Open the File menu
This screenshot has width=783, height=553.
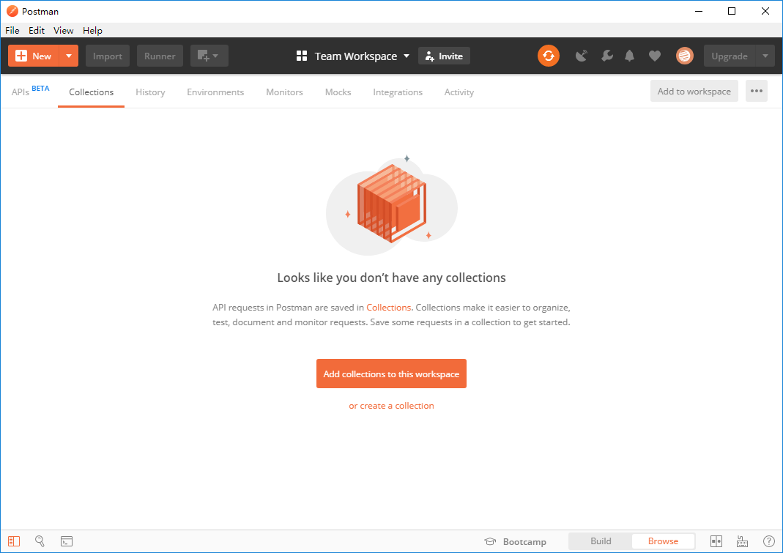click(12, 31)
